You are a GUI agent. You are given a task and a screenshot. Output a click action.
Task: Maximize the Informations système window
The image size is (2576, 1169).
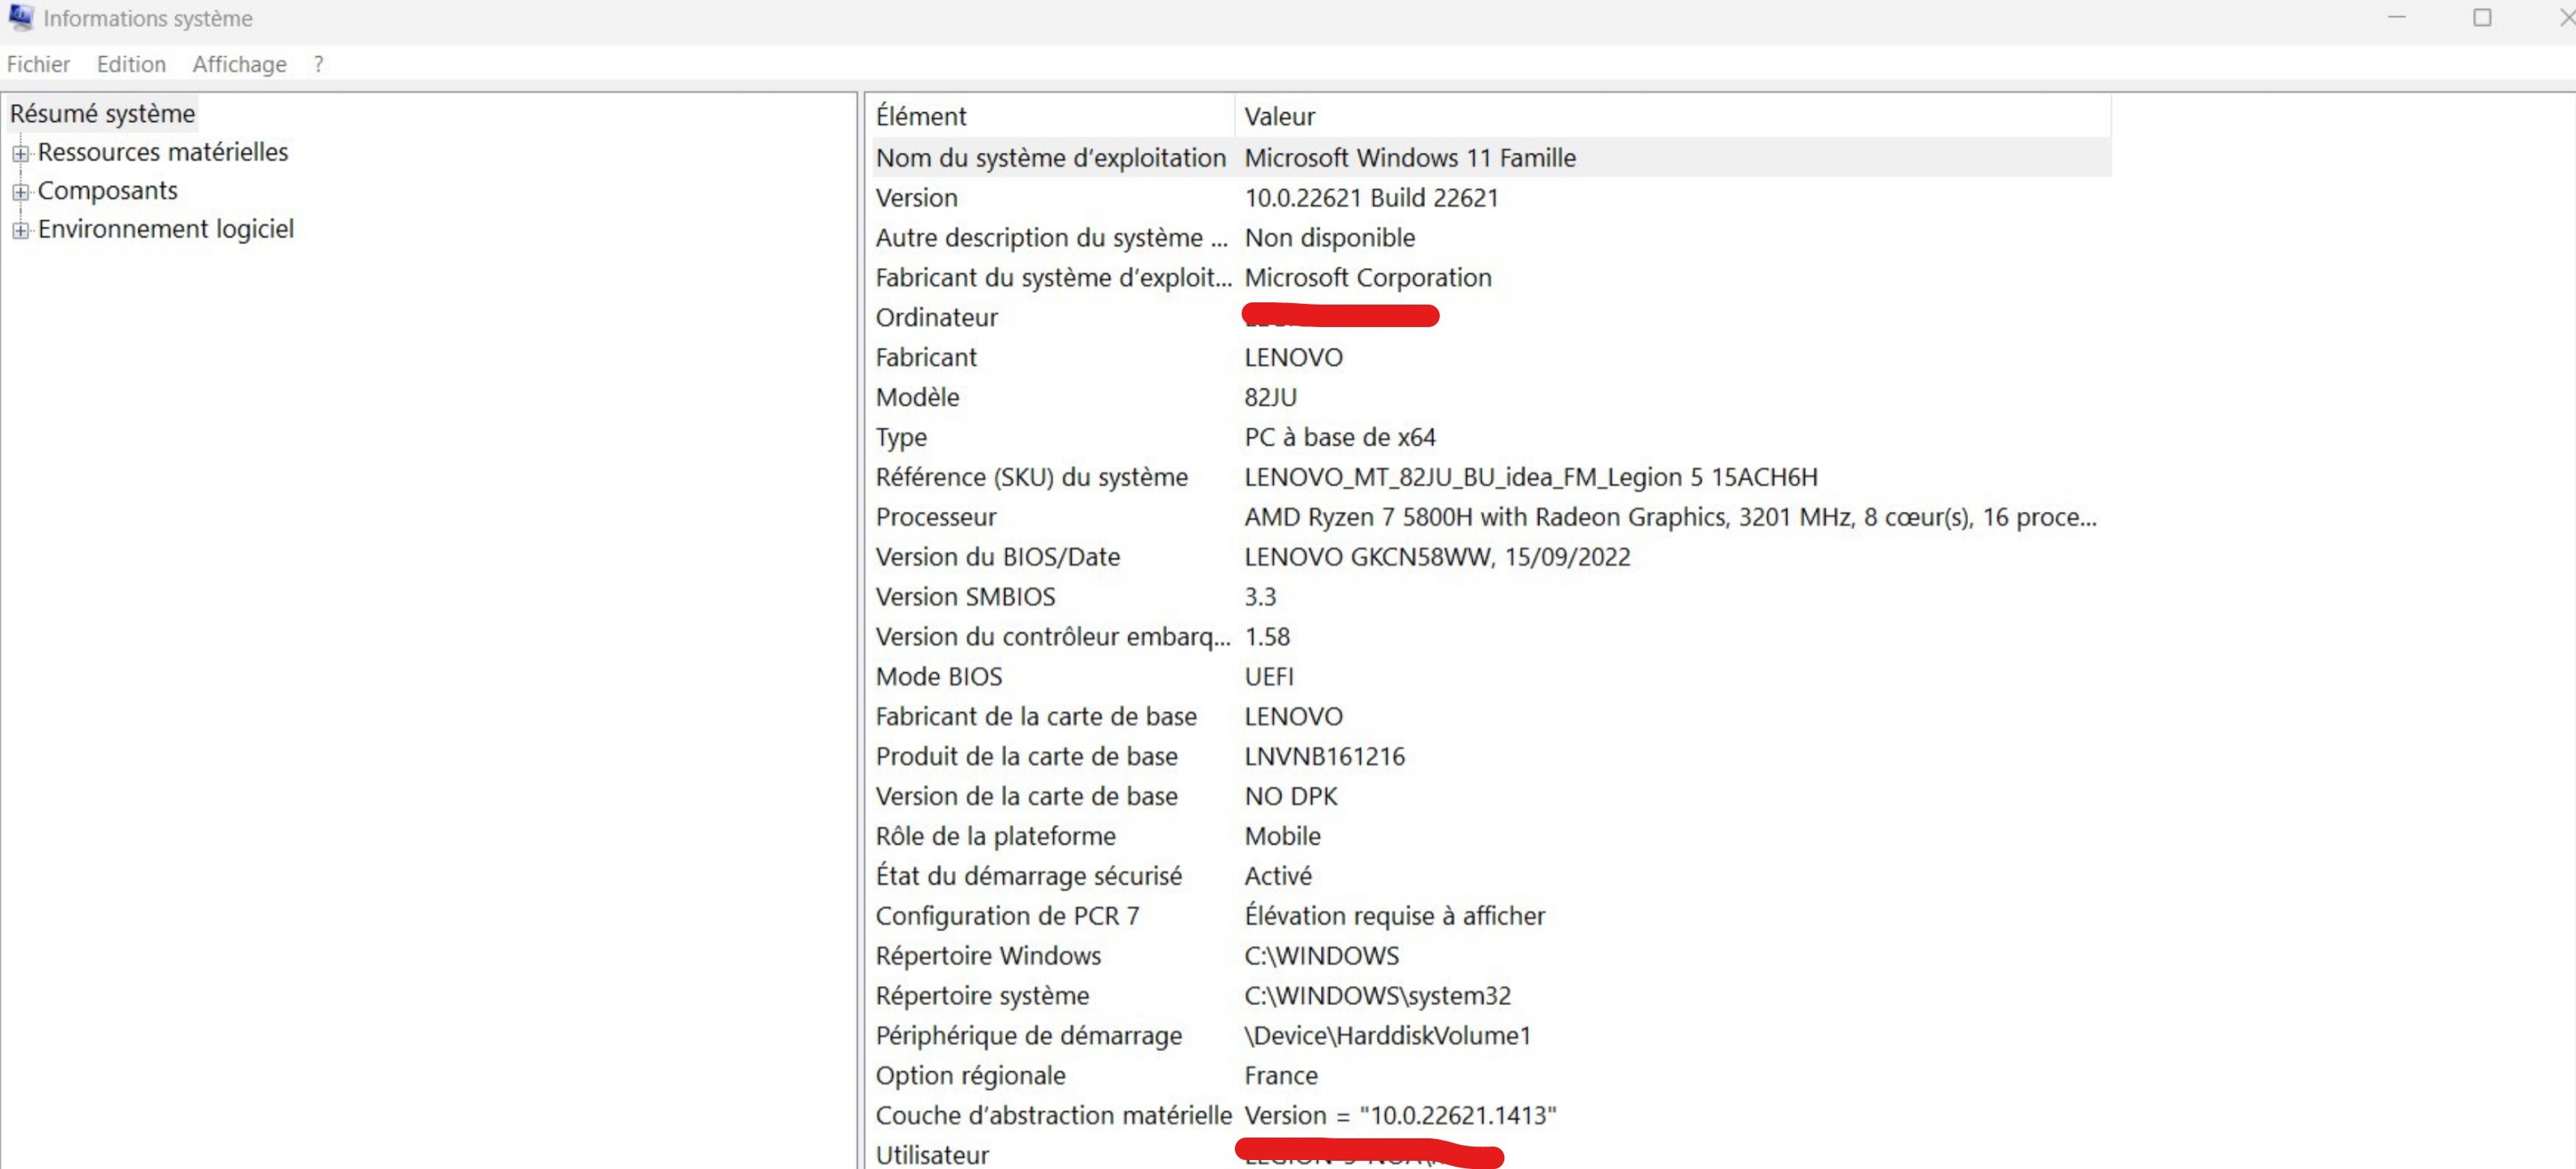2482,18
